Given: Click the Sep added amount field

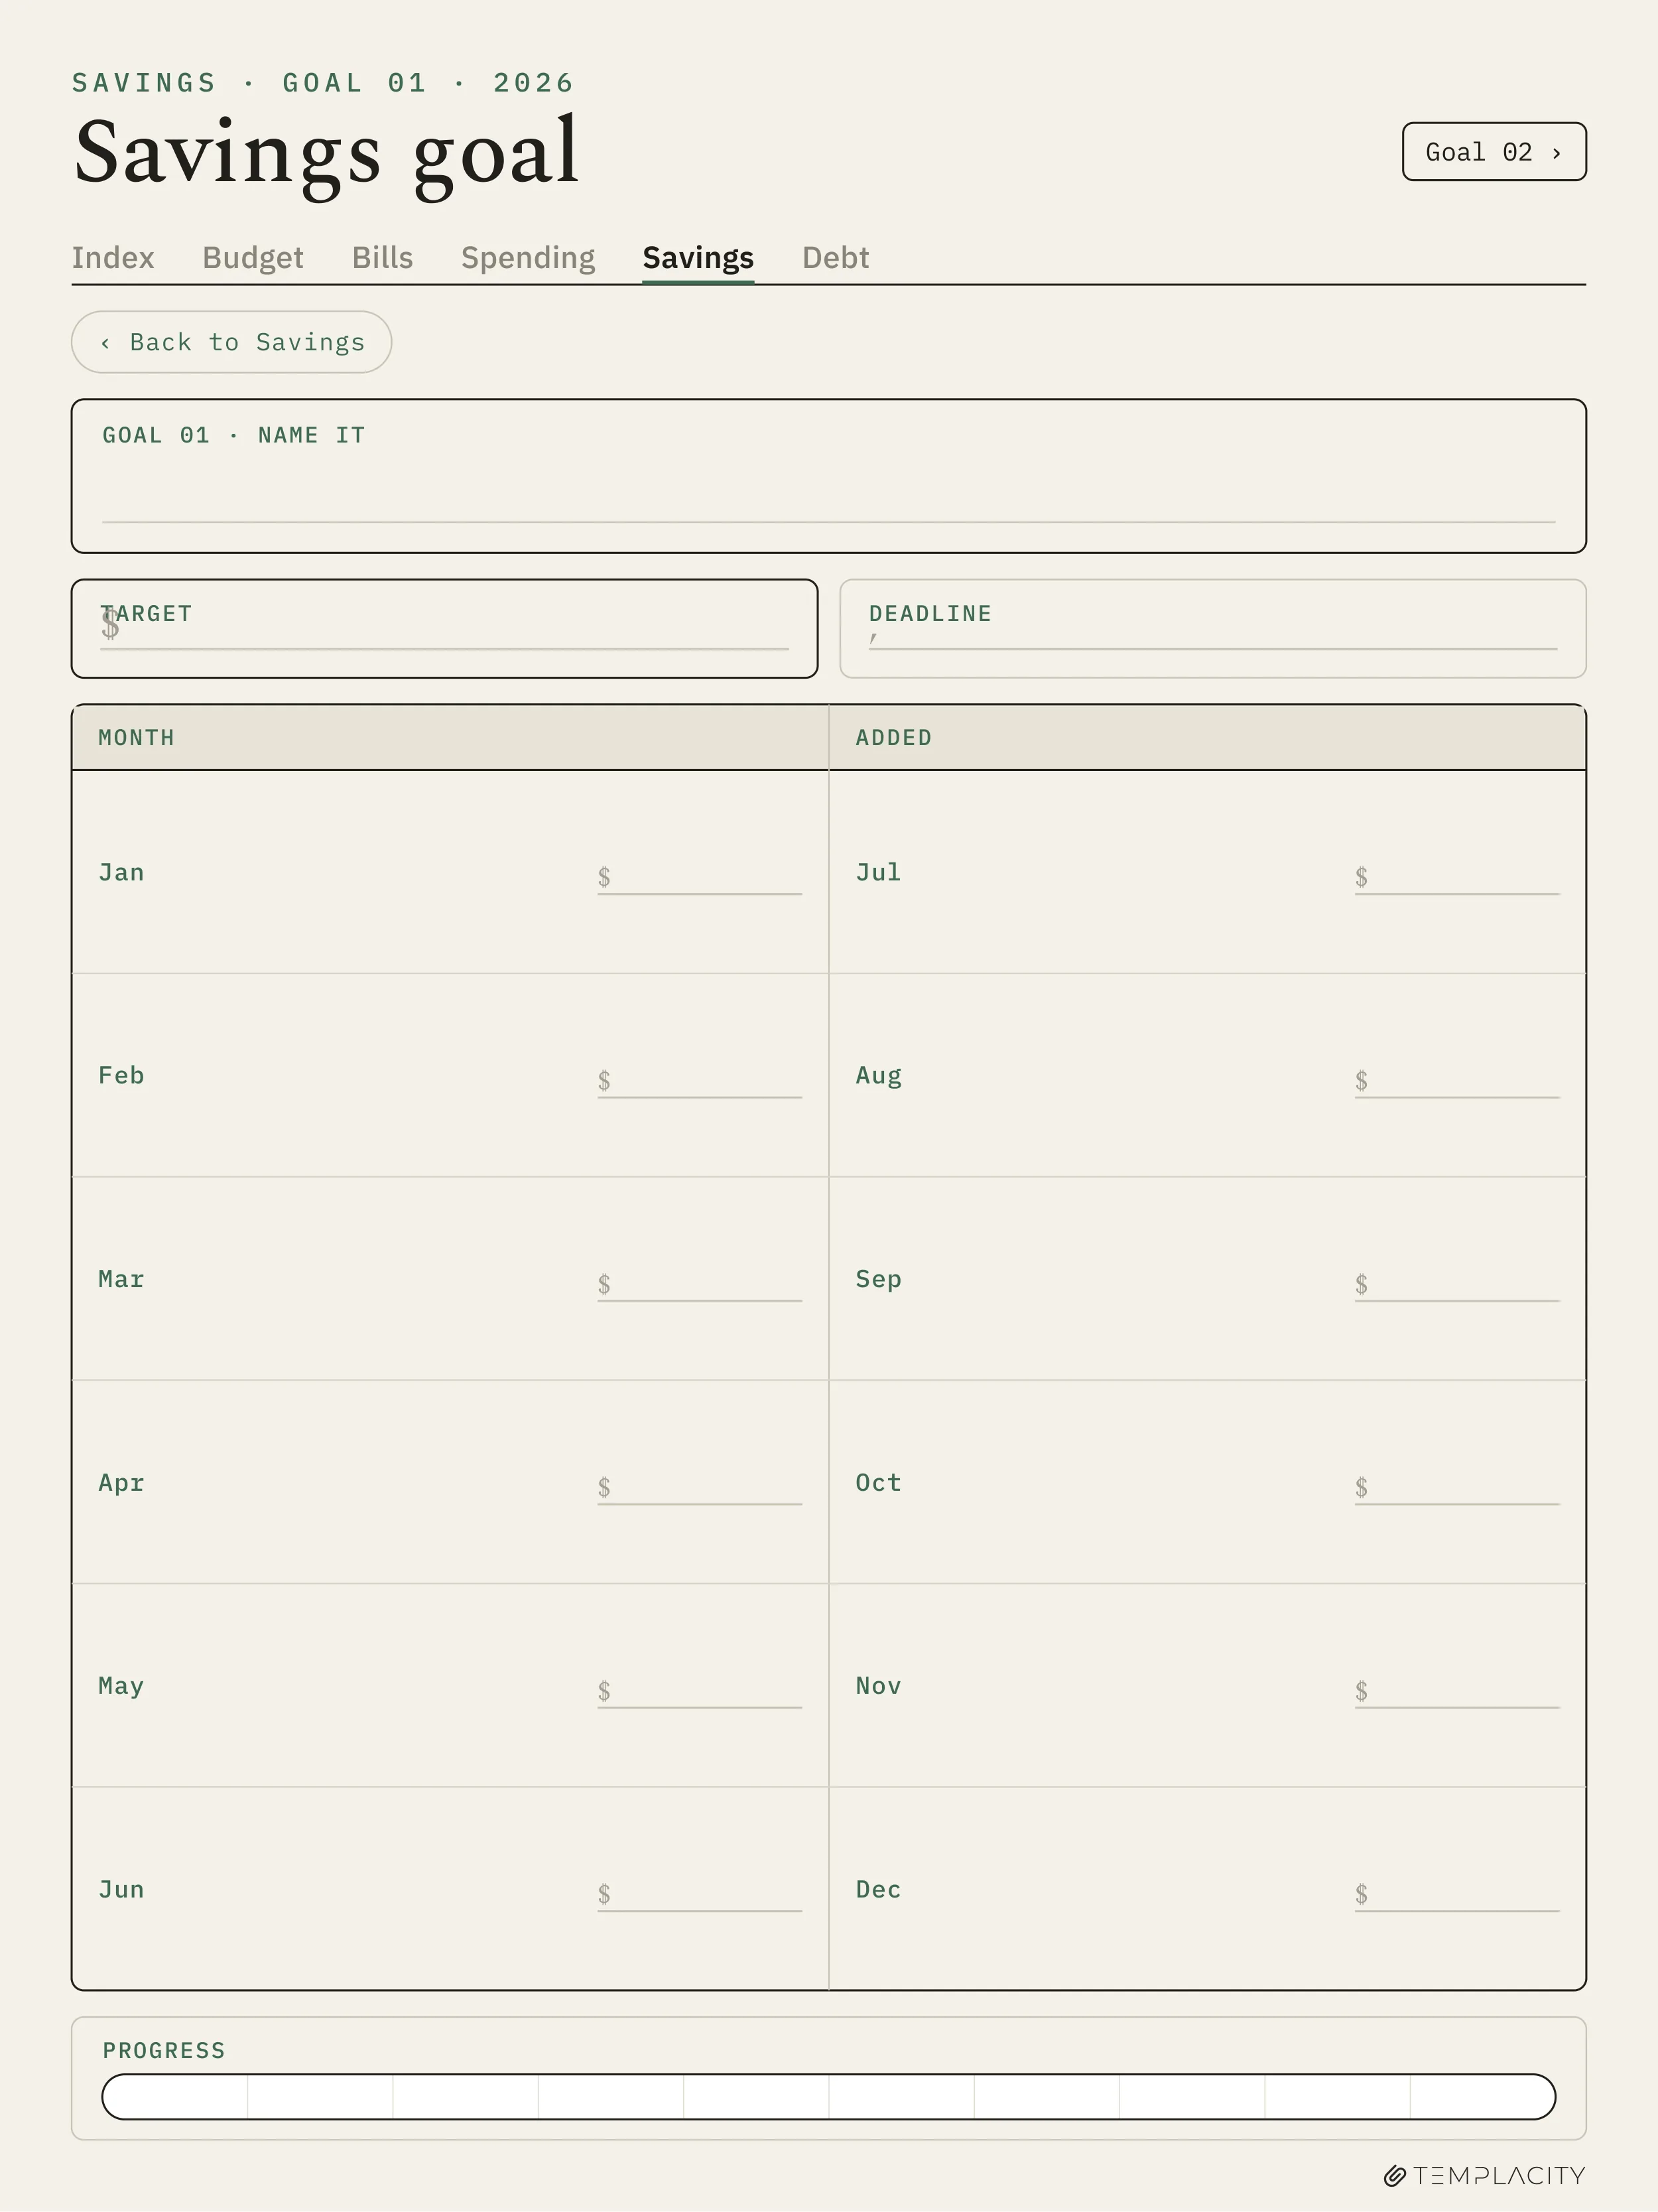Looking at the screenshot, I should (x=1457, y=1285).
